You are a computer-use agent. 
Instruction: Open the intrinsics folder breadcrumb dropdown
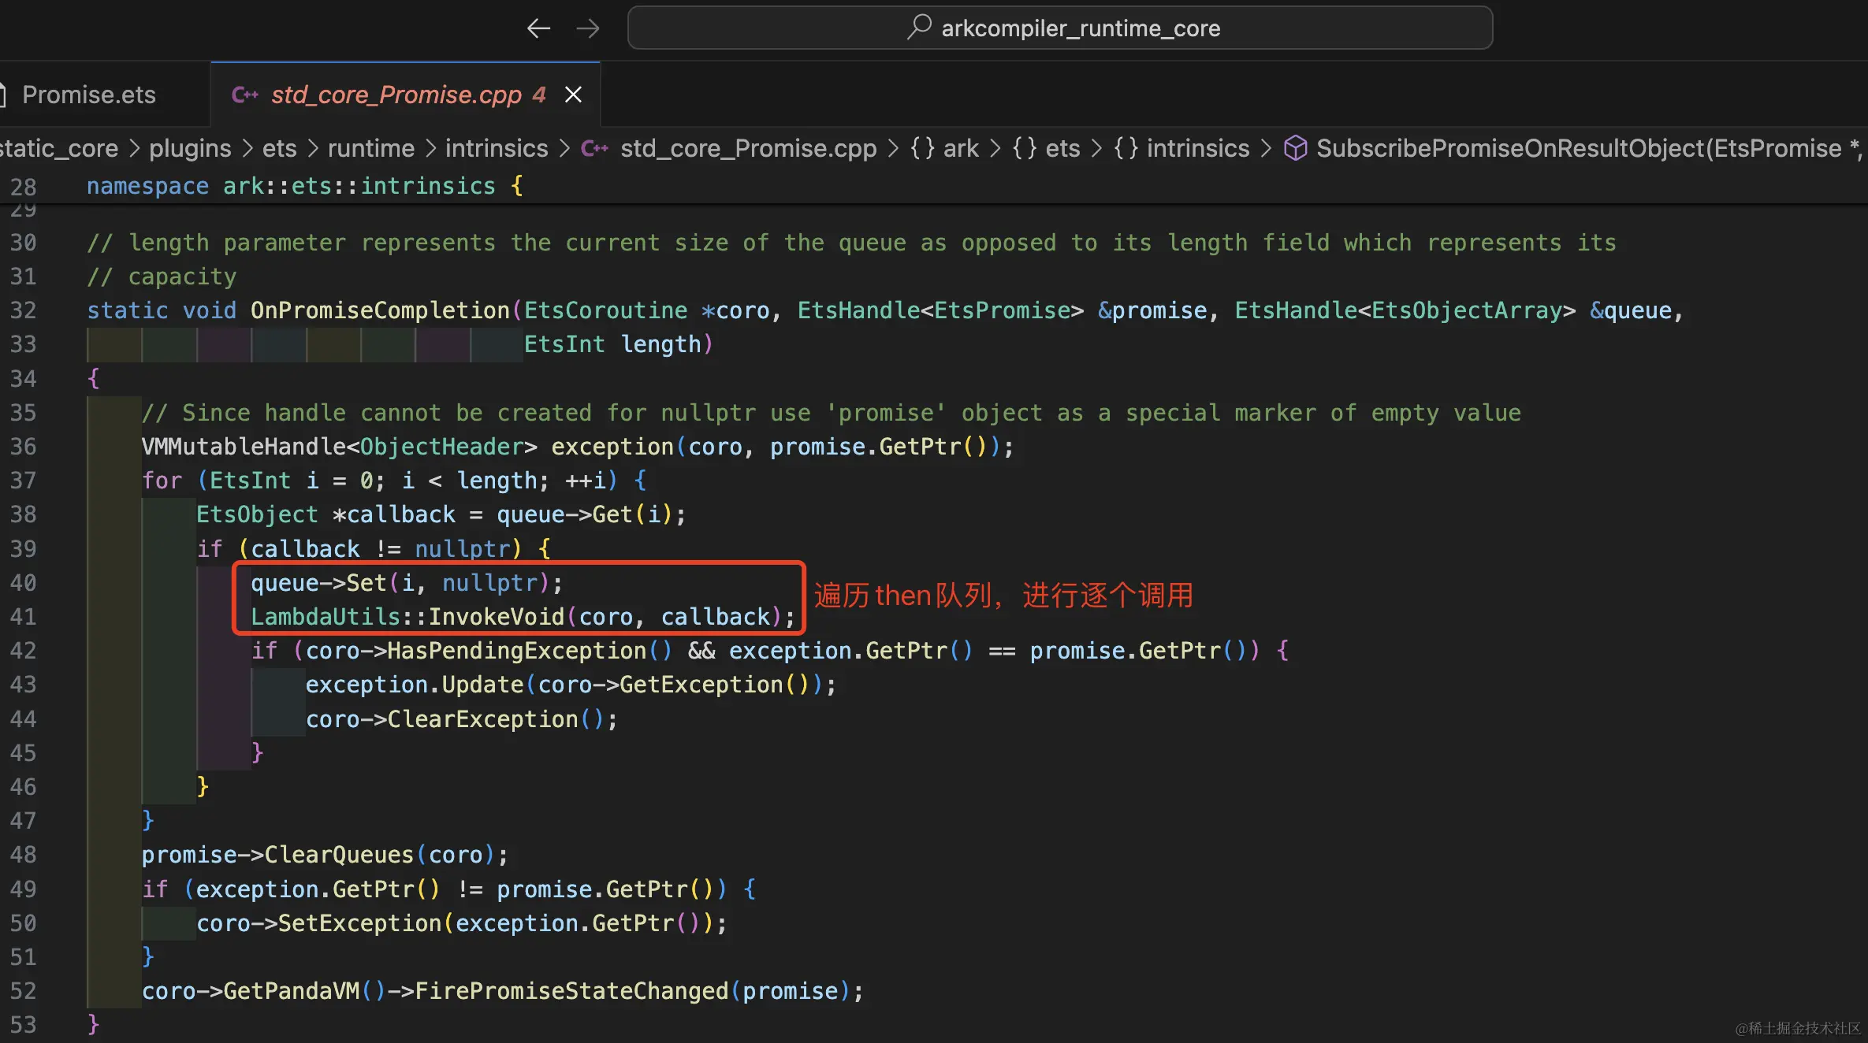496,148
